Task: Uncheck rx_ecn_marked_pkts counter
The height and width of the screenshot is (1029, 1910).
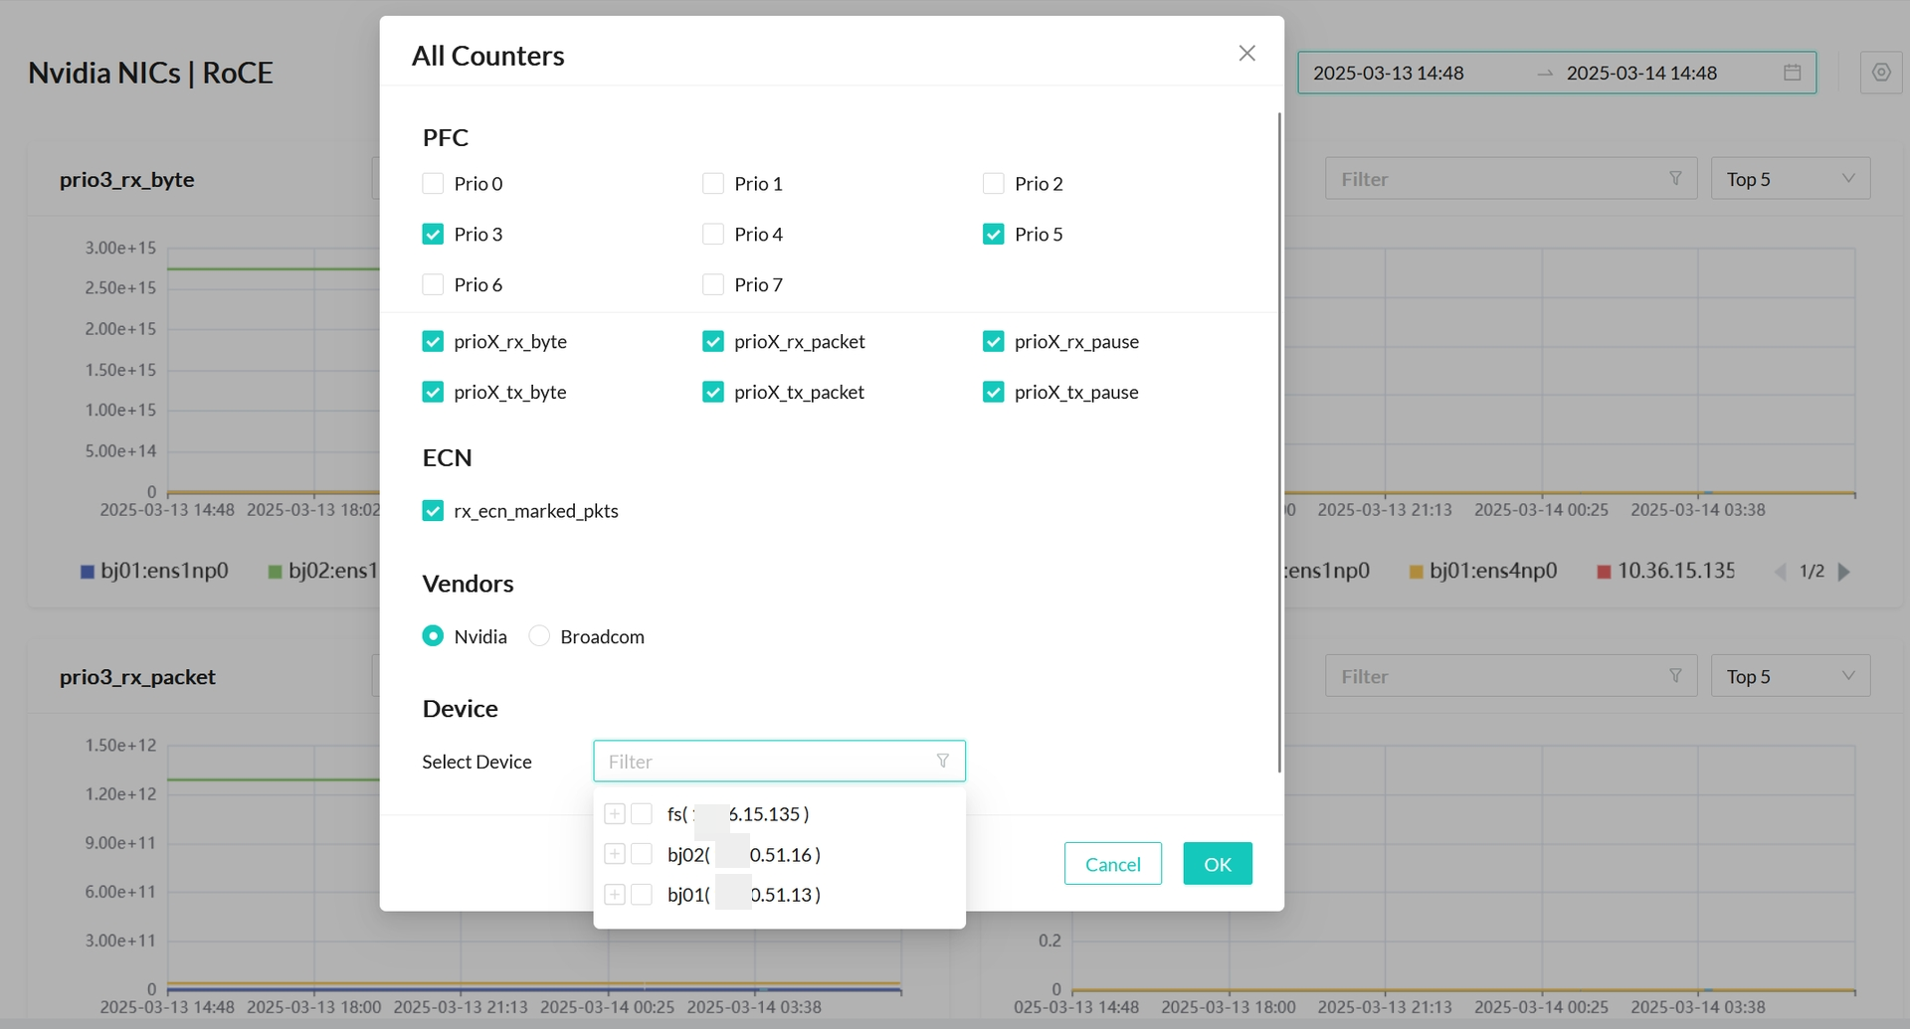Action: [x=433, y=511]
